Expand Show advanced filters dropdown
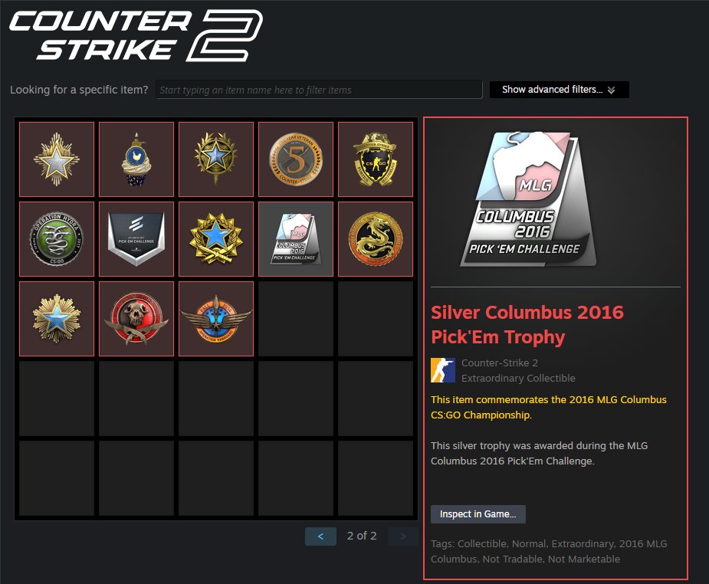Image resolution: width=709 pixels, height=584 pixels. [x=559, y=90]
